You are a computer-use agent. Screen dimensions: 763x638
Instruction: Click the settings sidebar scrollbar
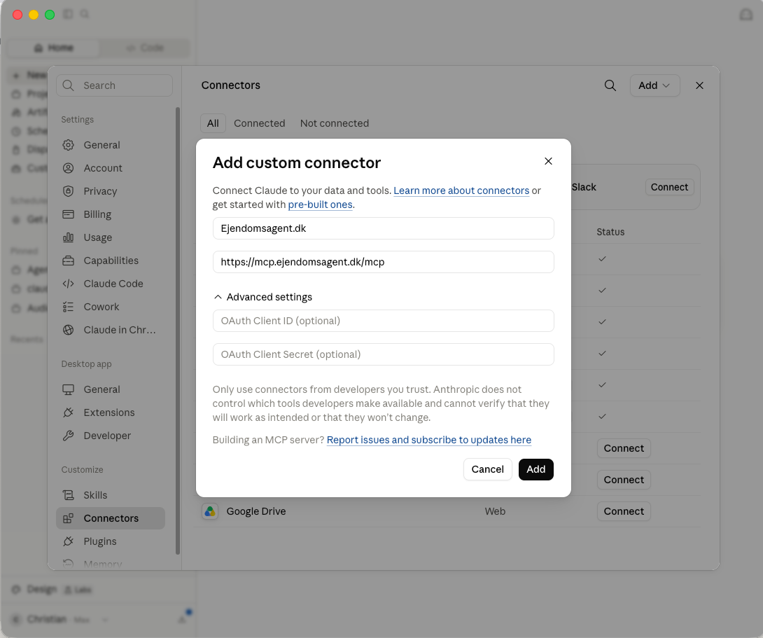[178, 331]
